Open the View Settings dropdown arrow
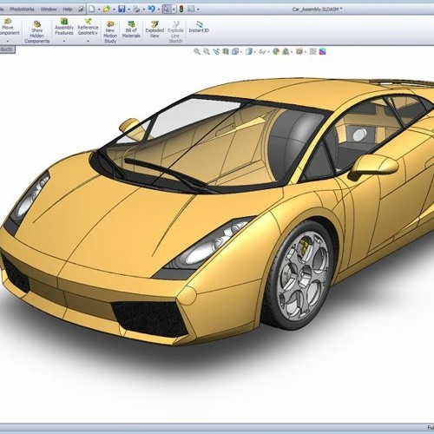The height and width of the screenshot is (434, 434). click(x=306, y=52)
